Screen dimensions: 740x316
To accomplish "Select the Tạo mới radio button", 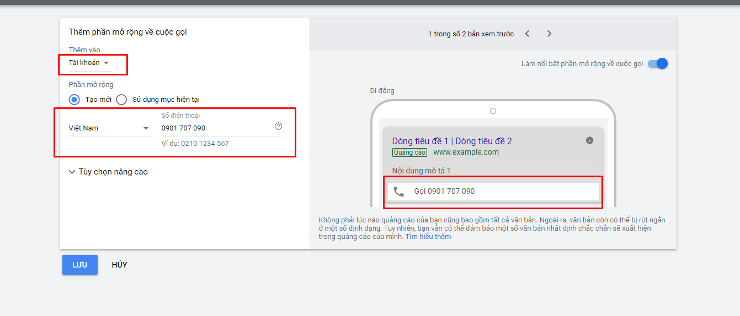I will tap(74, 100).
